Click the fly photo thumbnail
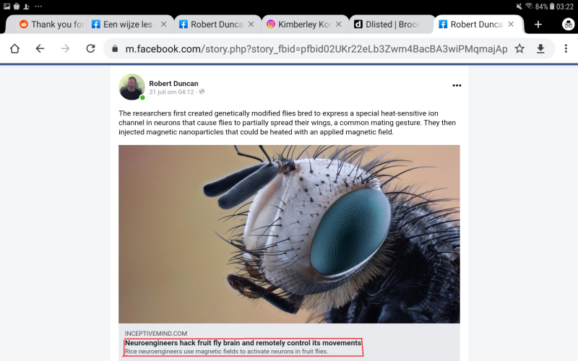This screenshot has width=578, height=361. coord(289,234)
